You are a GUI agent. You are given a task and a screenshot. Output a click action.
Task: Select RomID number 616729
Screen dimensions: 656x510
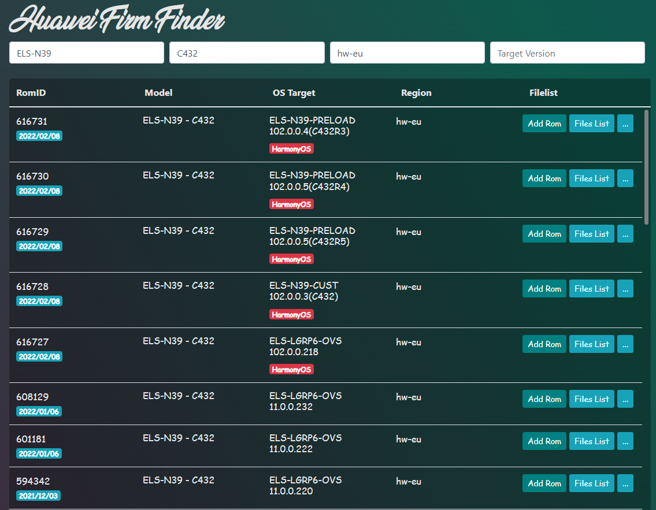[32, 232]
